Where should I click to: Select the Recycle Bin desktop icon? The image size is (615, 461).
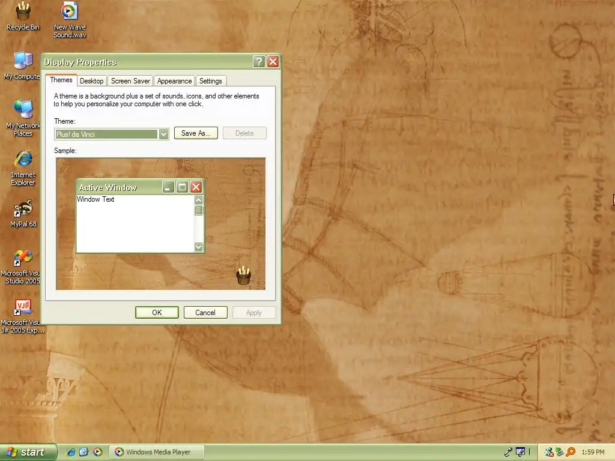pyautogui.click(x=23, y=16)
